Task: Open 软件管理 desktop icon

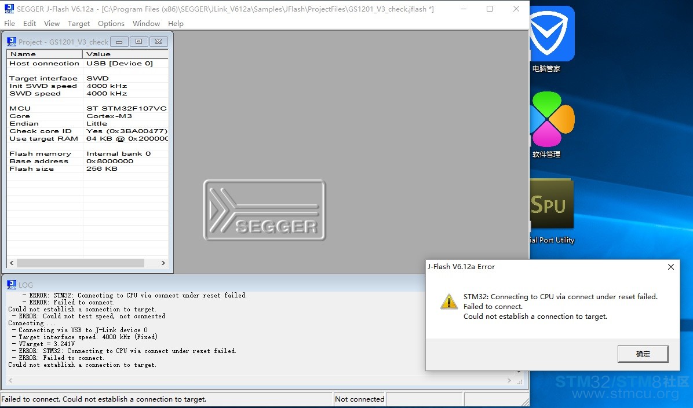Action: 549,125
